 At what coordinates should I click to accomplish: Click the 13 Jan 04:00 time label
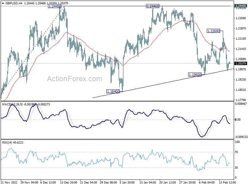coord(148,182)
